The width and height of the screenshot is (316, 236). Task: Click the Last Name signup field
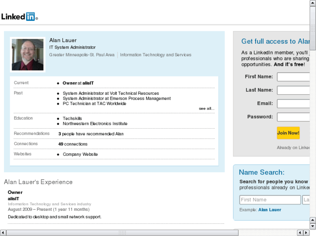coord(293,90)
